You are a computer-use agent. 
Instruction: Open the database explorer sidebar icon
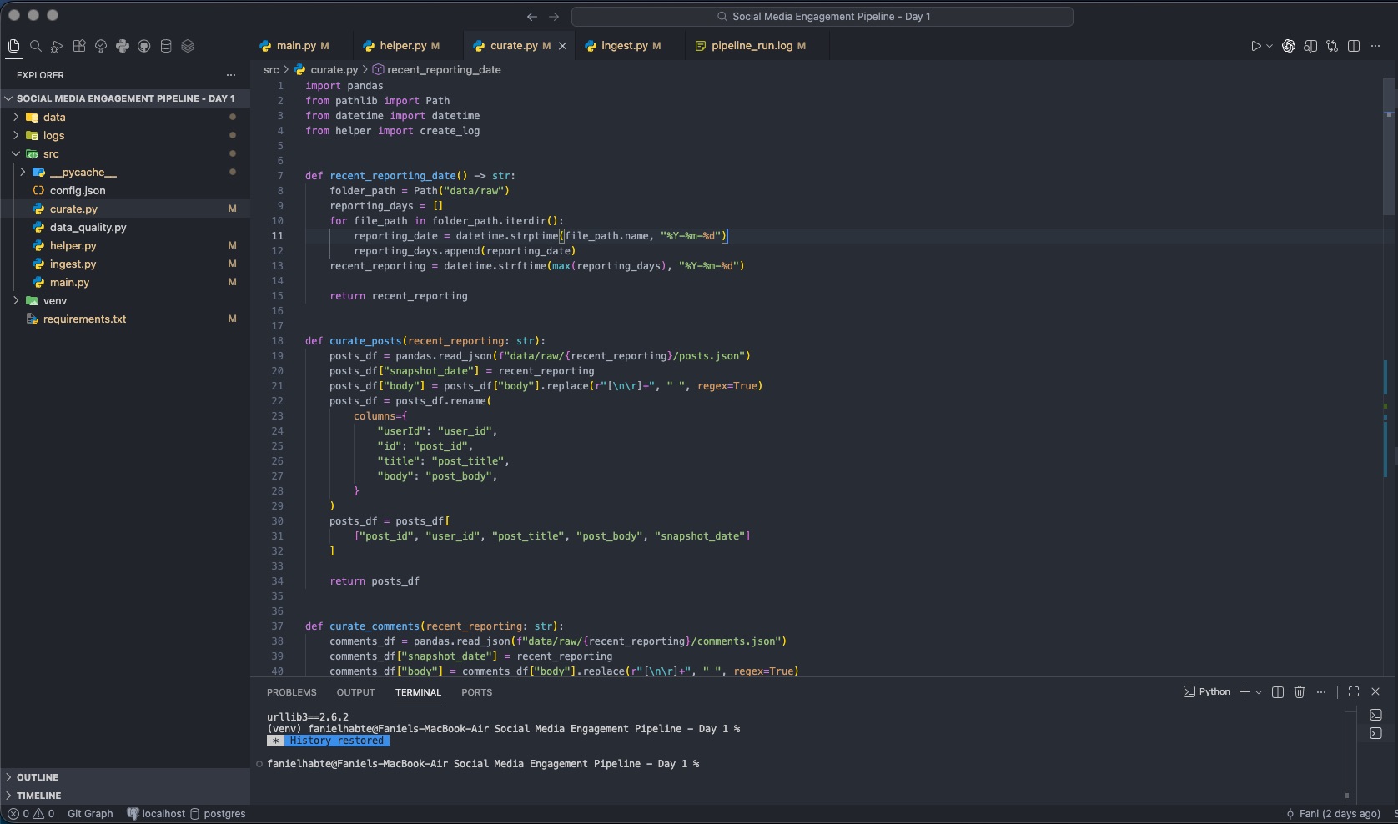[166, 47]
